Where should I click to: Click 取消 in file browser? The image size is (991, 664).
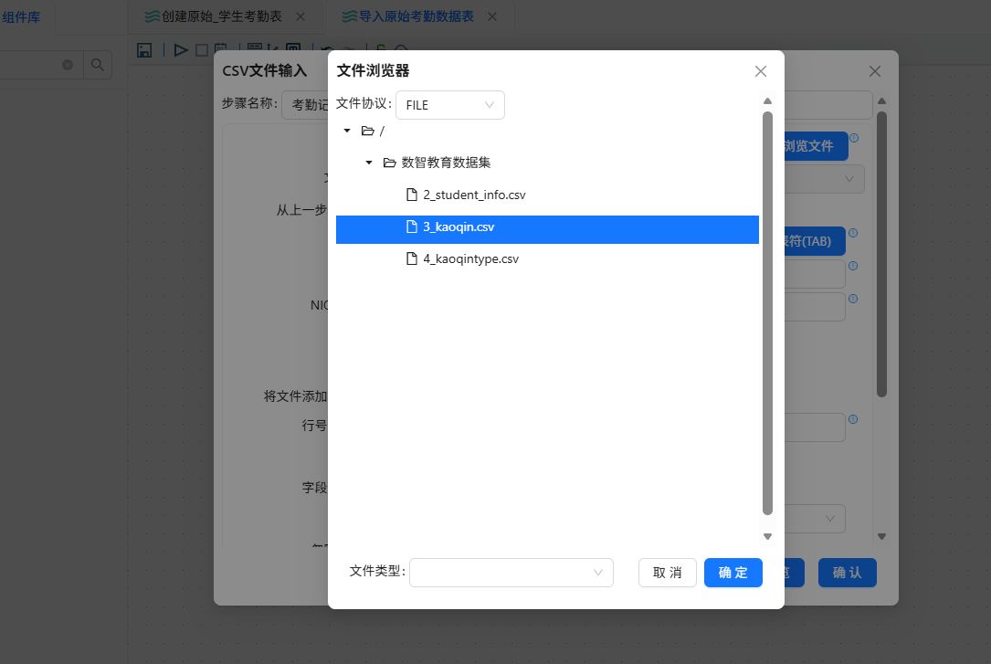[668, 573]
